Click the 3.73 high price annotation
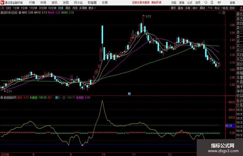 pos(148,16)
